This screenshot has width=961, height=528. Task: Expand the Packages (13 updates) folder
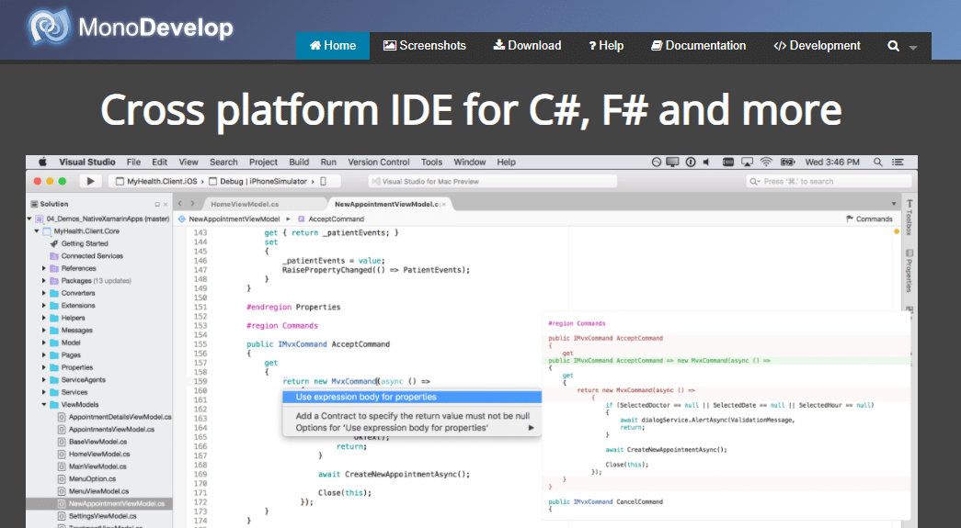coord(44,281)
